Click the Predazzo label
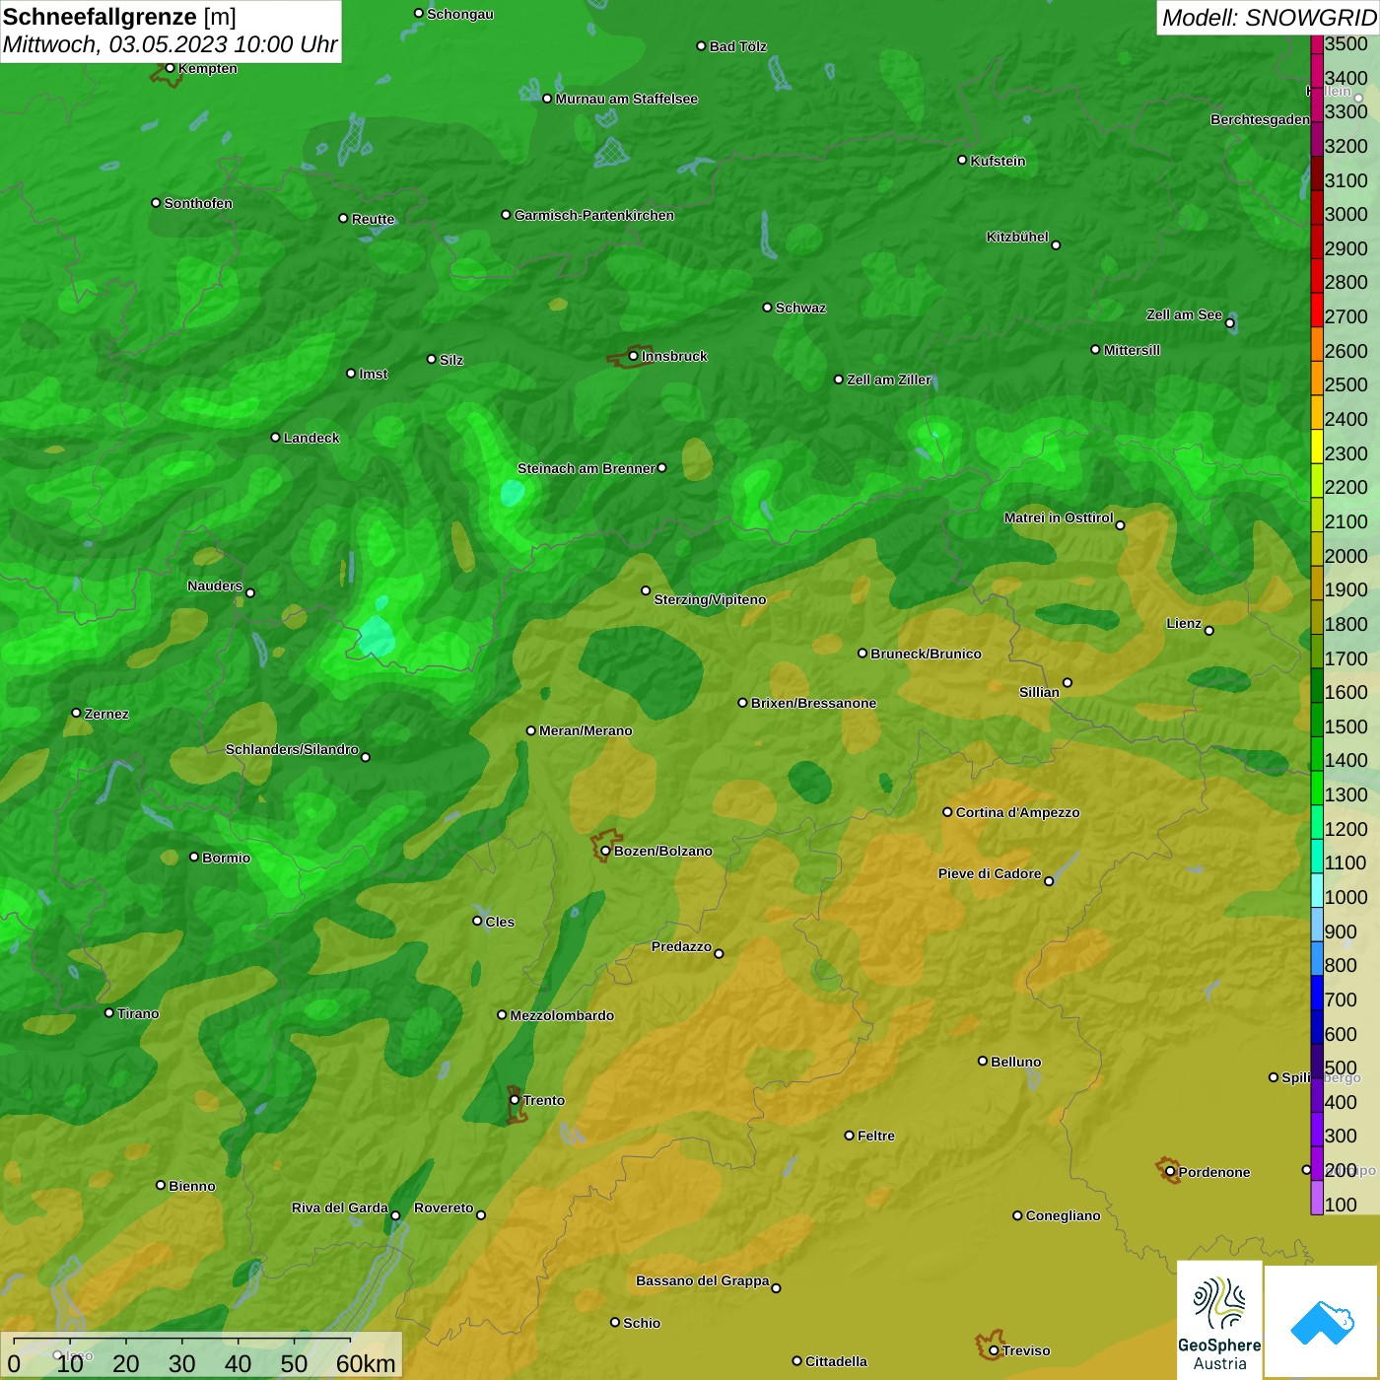1380x1380 pixels. (x=681, y=946)
